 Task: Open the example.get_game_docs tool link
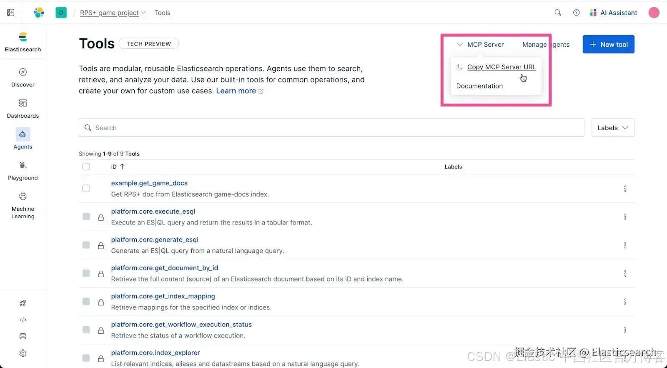click(149, 183)
